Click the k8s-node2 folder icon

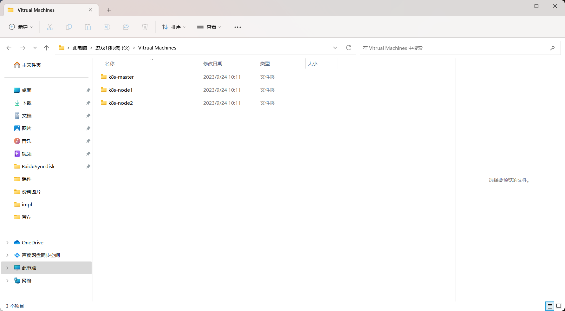(x=104, y=103)
